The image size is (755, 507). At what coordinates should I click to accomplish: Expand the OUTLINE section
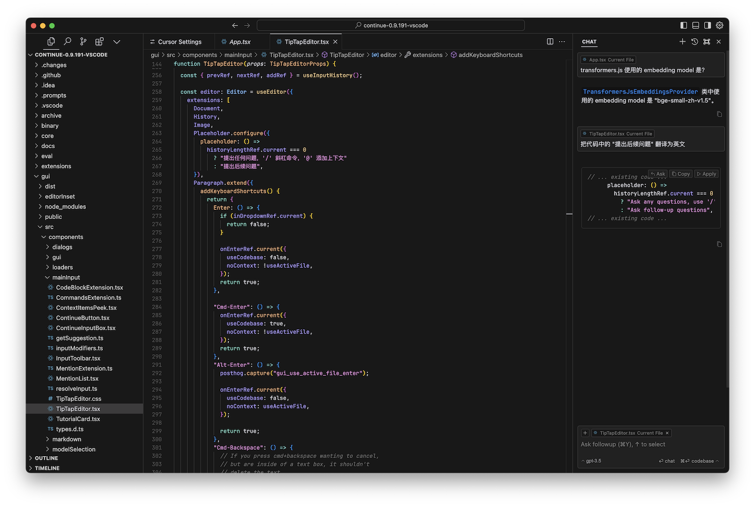(46, 458)
